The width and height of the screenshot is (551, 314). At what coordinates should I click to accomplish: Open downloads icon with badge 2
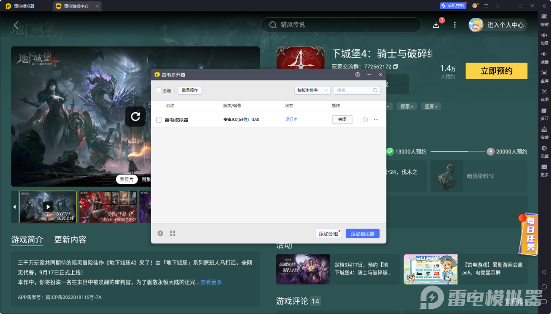coord(436,25)
